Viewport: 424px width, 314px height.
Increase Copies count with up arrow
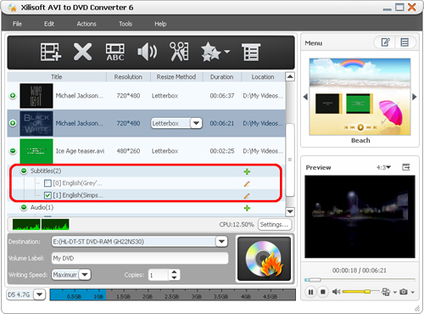[174, 272]
